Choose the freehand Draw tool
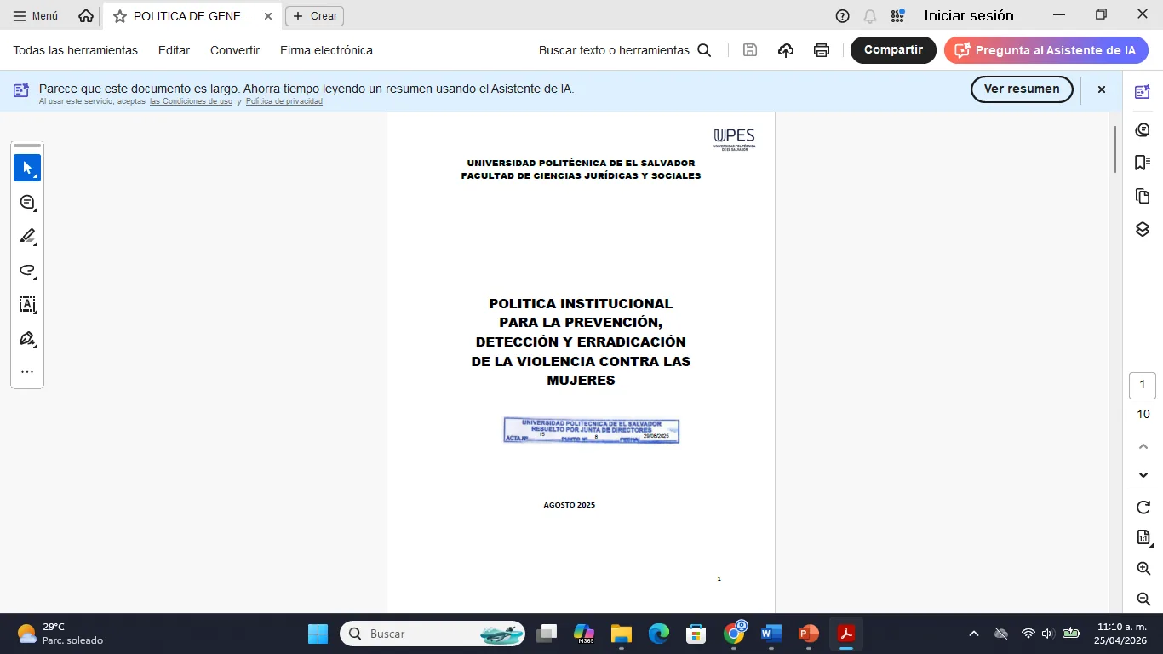 tap(27, 270)
